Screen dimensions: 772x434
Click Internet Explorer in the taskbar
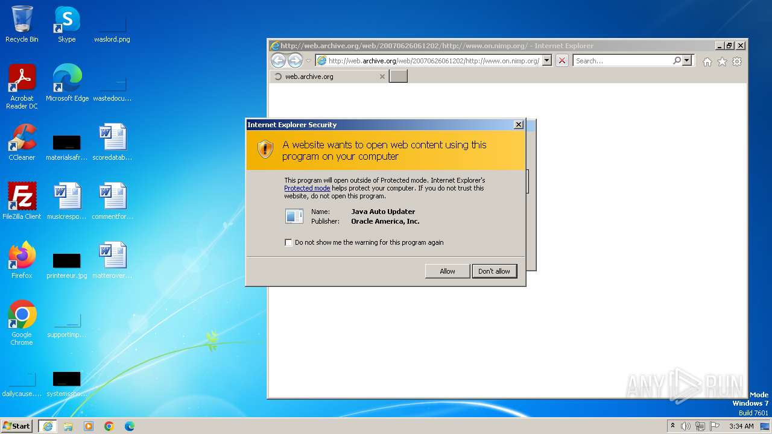48,426
